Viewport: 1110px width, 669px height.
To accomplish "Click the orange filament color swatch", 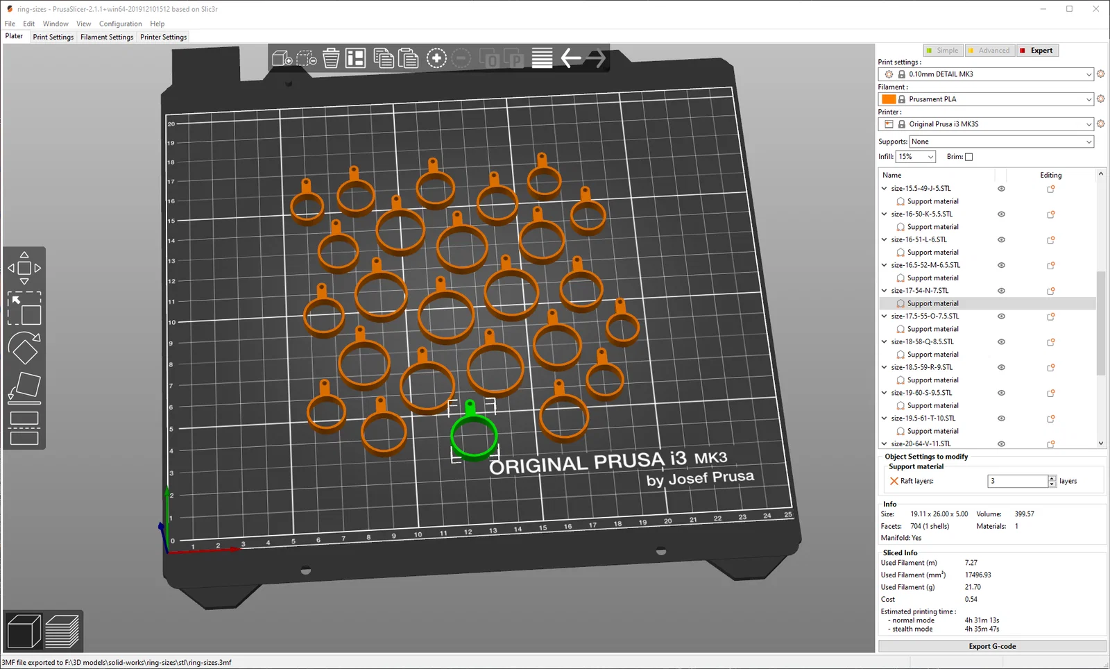I will click(x=889, y=99).
